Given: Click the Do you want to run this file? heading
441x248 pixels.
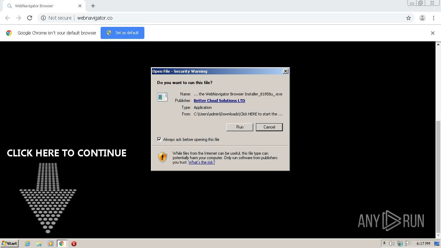Looking at the screenshot, I should (185, 83).
